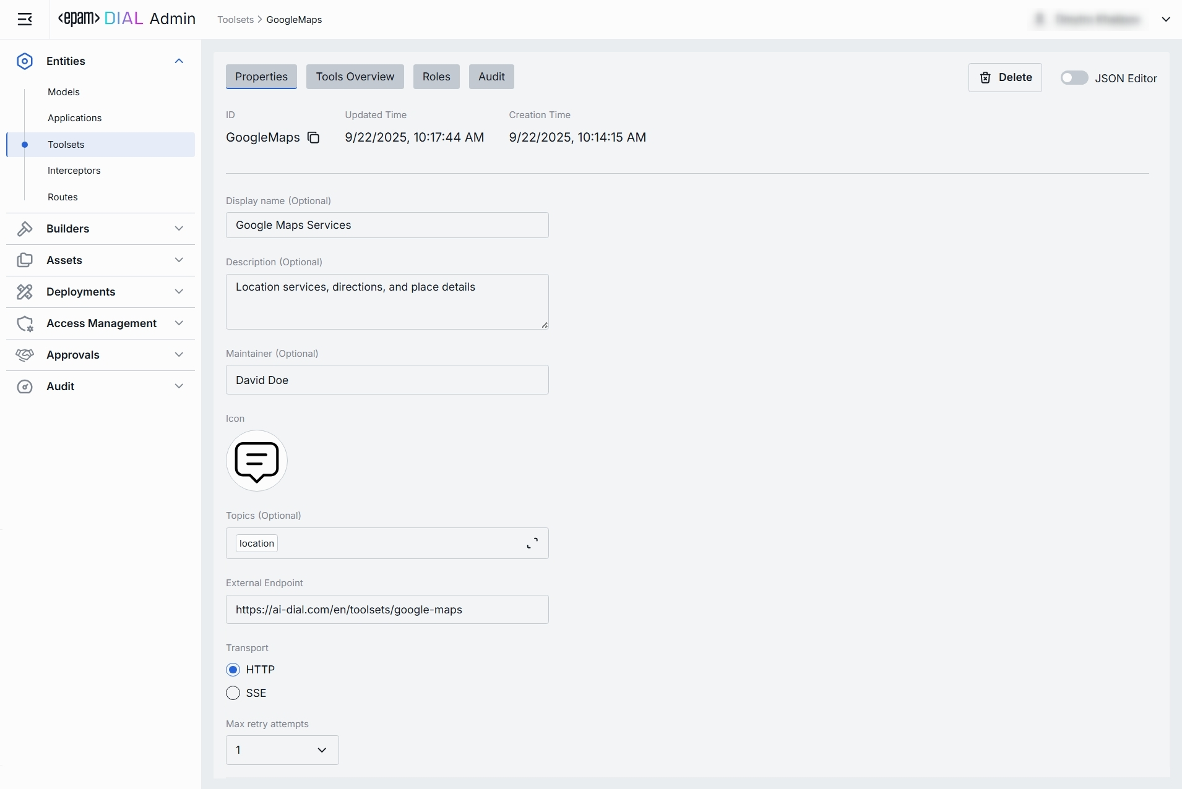Click the GoogleMaps breadcrumb
This screenshot has width=1182, height=789.
(294, 20)
